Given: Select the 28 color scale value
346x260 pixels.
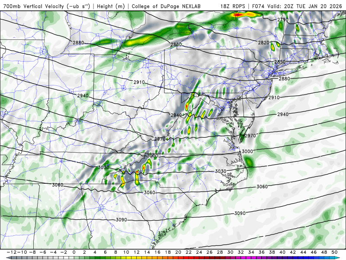Looking at the screenshot, I should pyautogui.click(x=220, y=252).
